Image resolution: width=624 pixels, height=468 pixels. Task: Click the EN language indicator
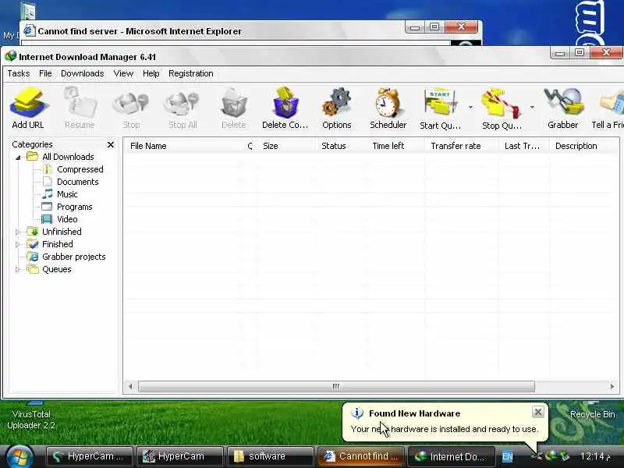[x=507, y=456]
